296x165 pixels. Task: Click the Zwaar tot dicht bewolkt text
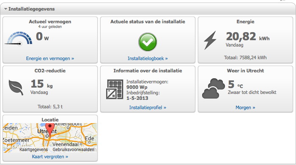click(x=252, y=92)
